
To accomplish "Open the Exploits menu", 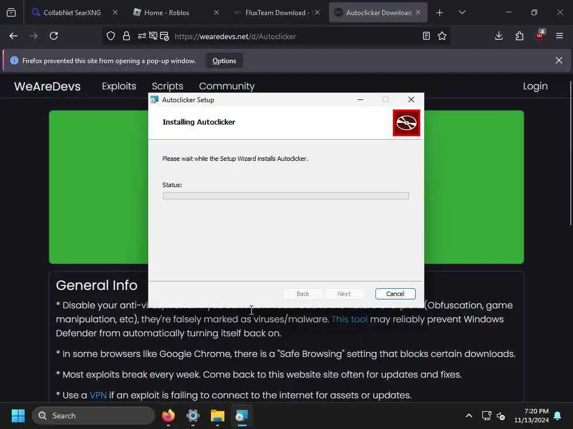I will [x=119, y=86].
